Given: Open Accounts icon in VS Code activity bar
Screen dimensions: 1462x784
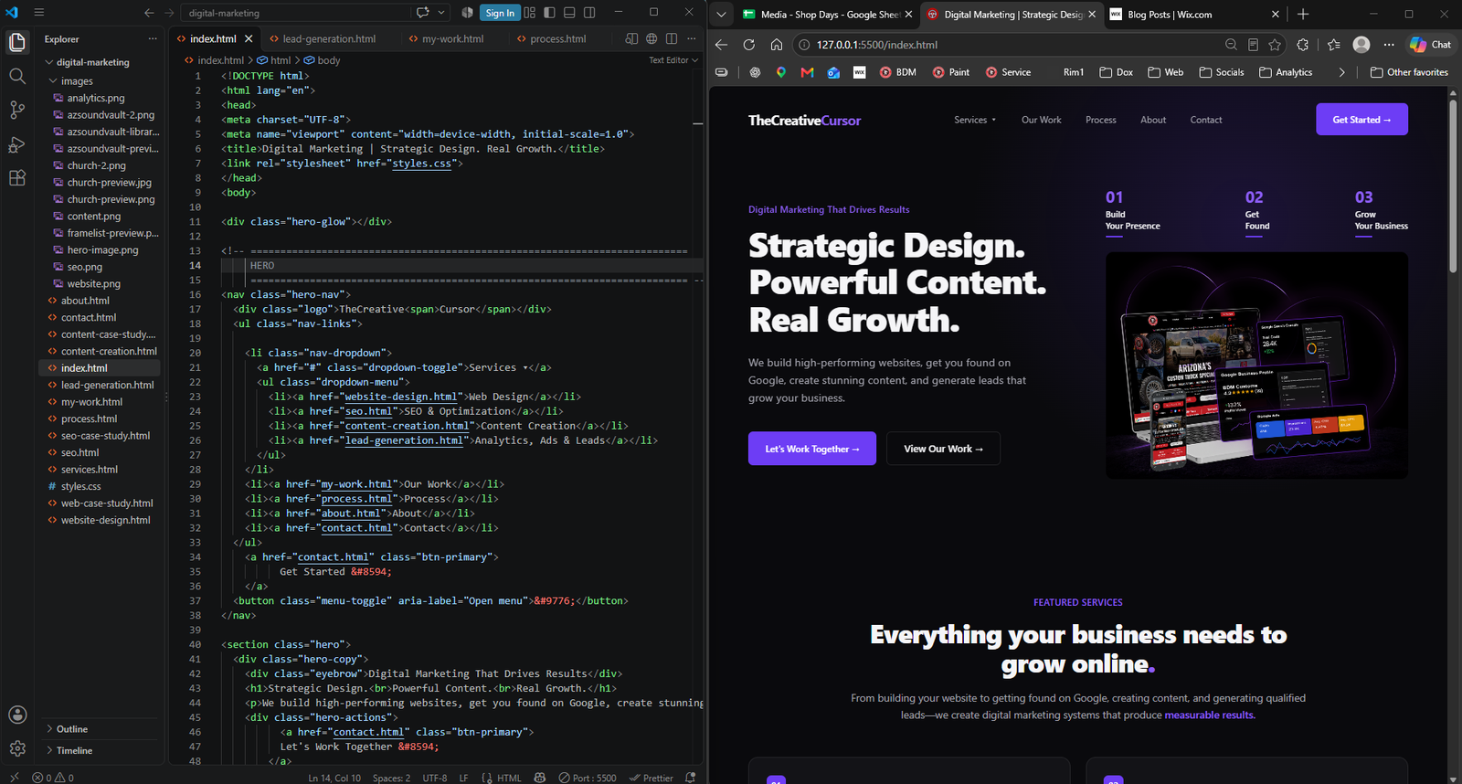Looking at the screenshot, I should [17, 715].
